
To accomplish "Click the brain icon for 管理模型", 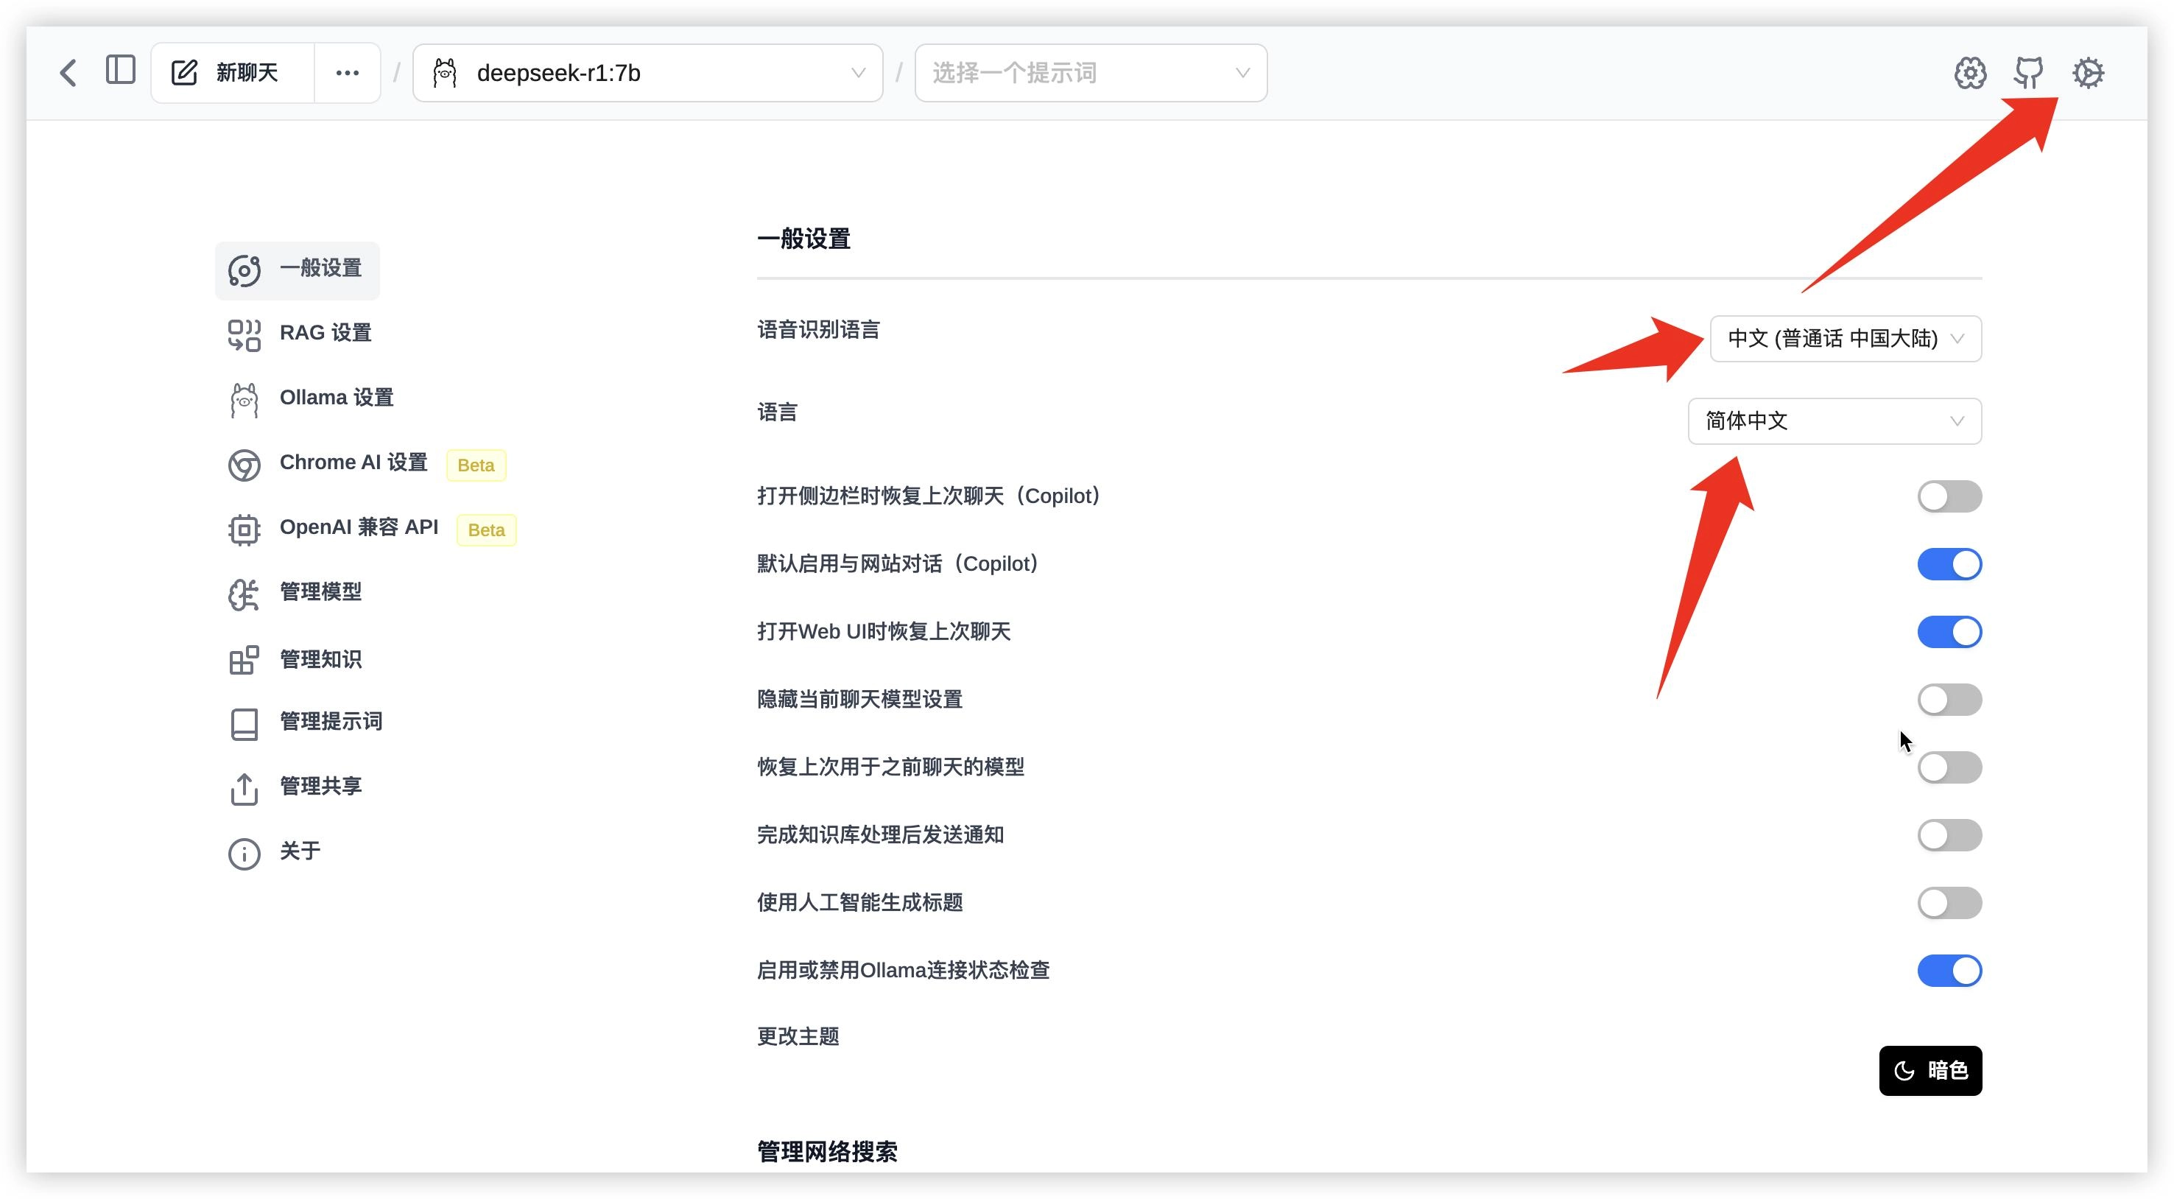I will point(244,595).
